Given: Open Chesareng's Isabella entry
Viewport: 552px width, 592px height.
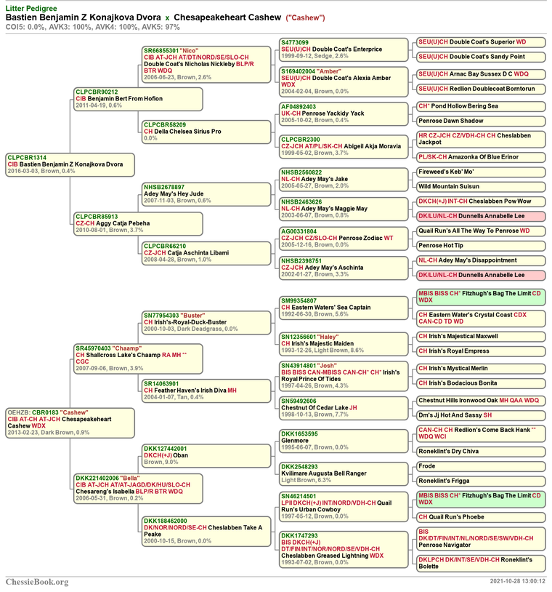Looking at the screenshot, I should coord(139,488).
